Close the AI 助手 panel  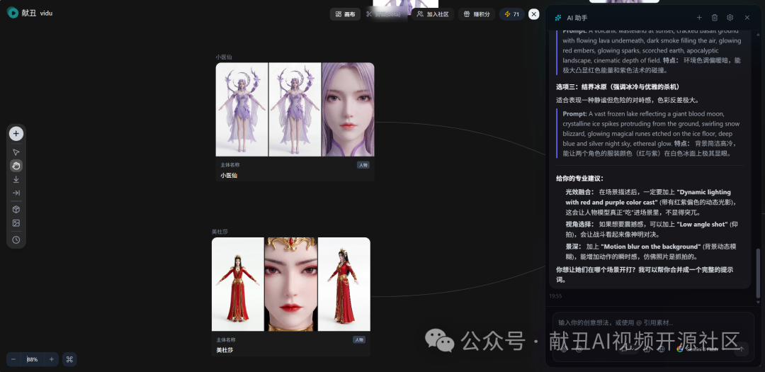pyautogui.click(x=747, y=18)
